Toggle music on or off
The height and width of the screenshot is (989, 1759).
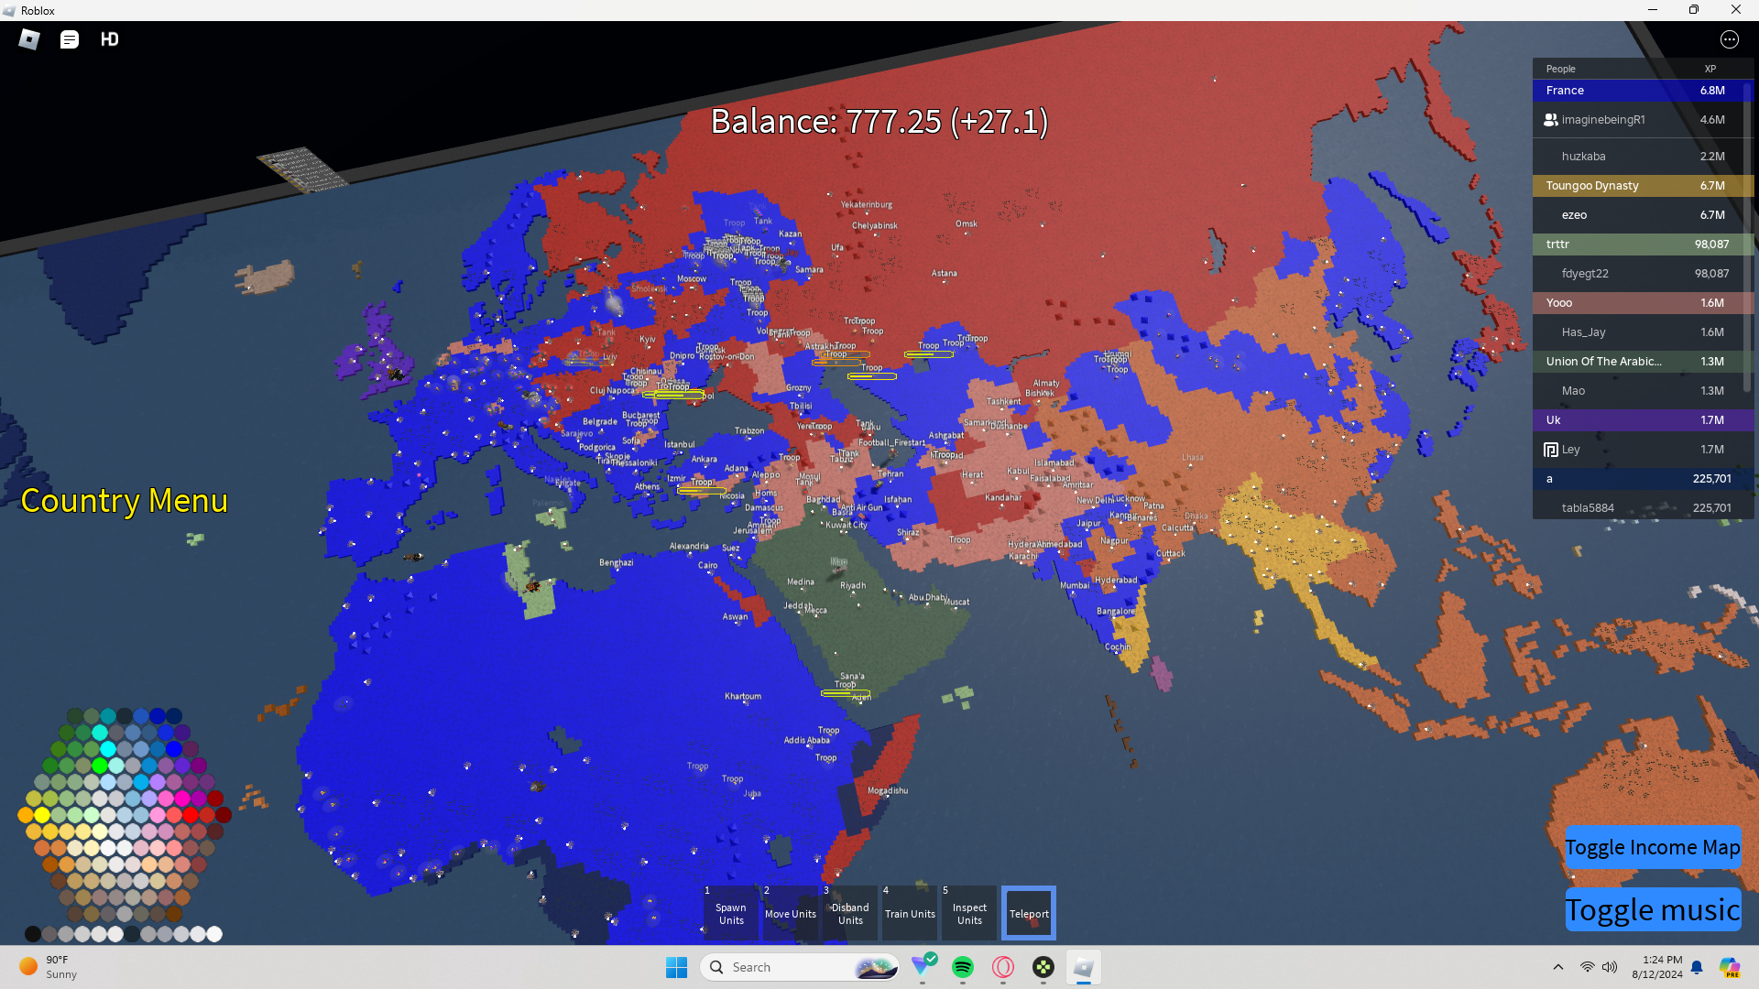tap(1652, 909)
